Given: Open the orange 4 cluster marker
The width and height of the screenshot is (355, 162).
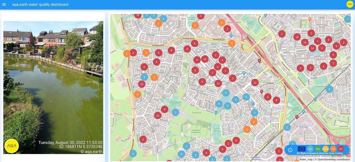Looking at the screenshot, I should pyautogui.click(x=254, y=122).
